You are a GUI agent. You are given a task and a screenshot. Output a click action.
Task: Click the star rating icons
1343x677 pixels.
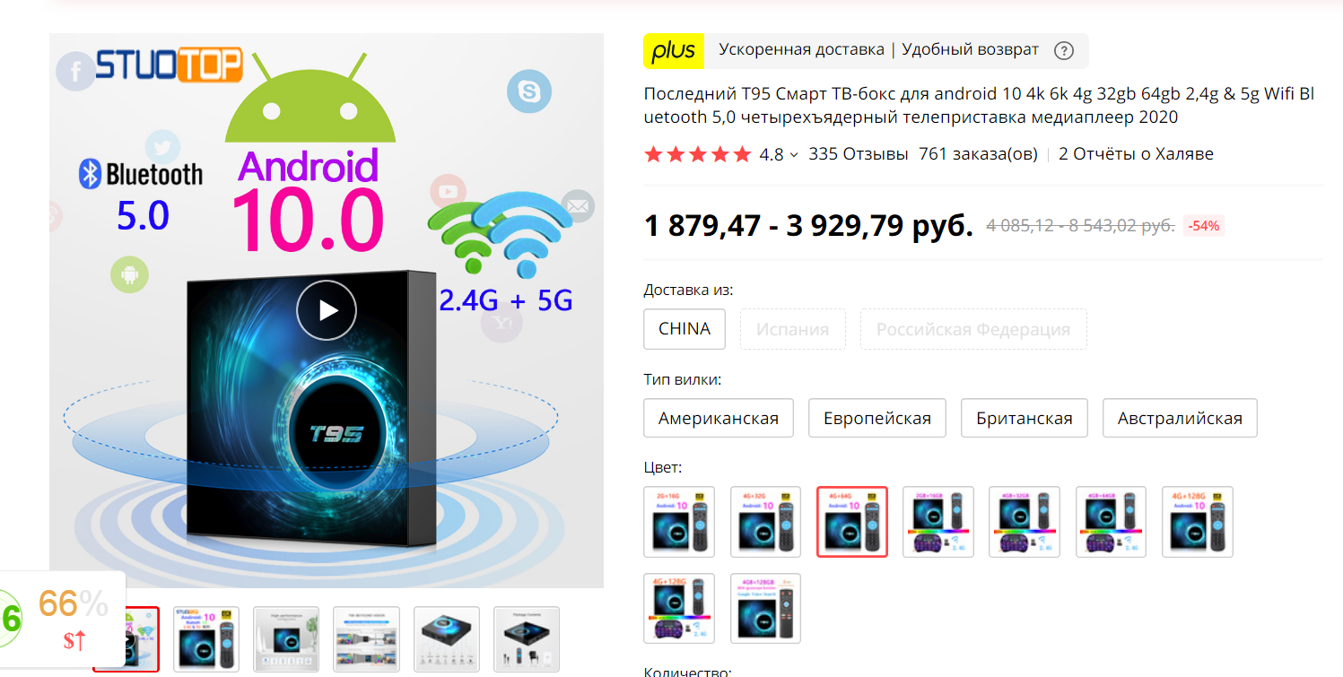697,154
